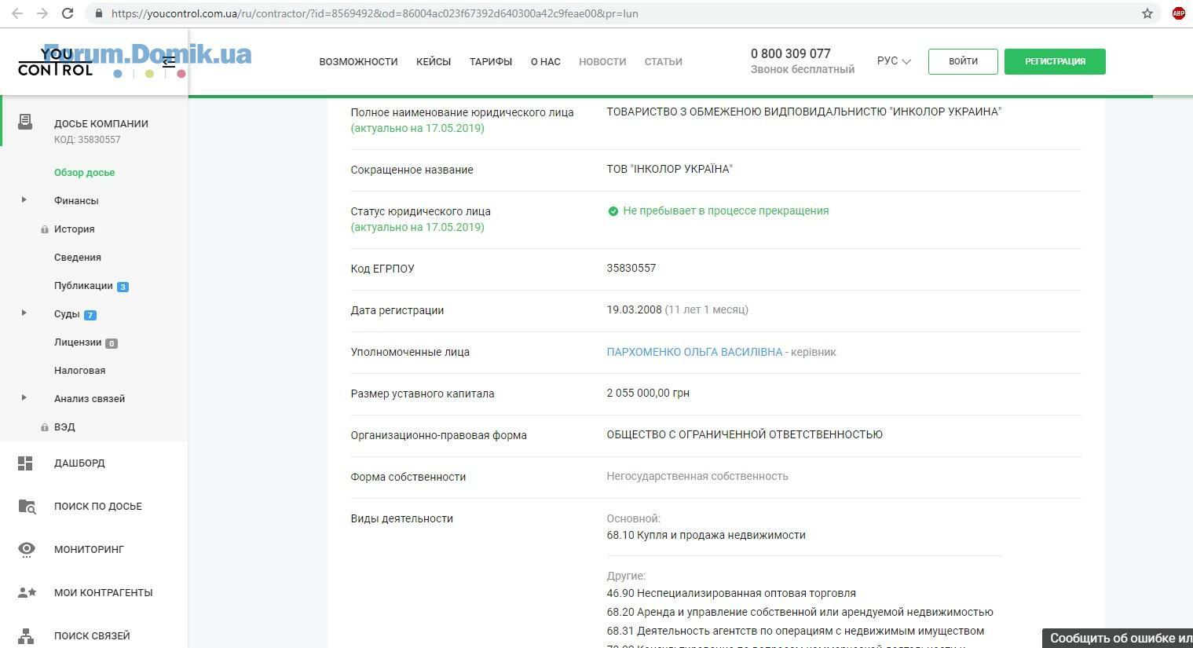Open the ABP adblock extension icon
This screenshot has height=648, width=1193.
(x=1178, y=13)
